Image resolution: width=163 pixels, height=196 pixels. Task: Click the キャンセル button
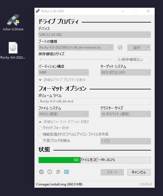point(139,172)
